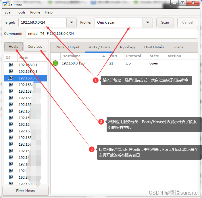Switch to the Nmap Output tab
This screenshot has height=198, width=202.
pyautogui.click(x=68, y=47)
